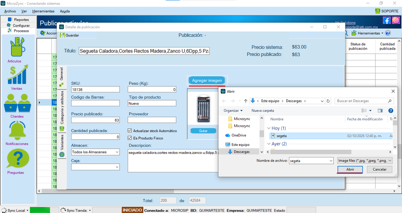Open the Ventas chart icon
Viewport: 402px width, 213px height.
[x=17, y=75]
